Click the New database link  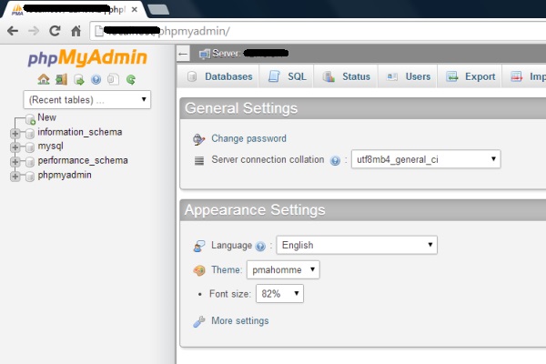[46, 117]
